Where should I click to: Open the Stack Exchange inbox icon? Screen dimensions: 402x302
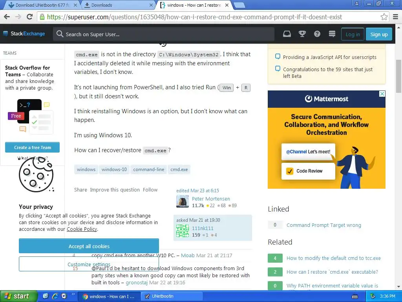point(287,34)
